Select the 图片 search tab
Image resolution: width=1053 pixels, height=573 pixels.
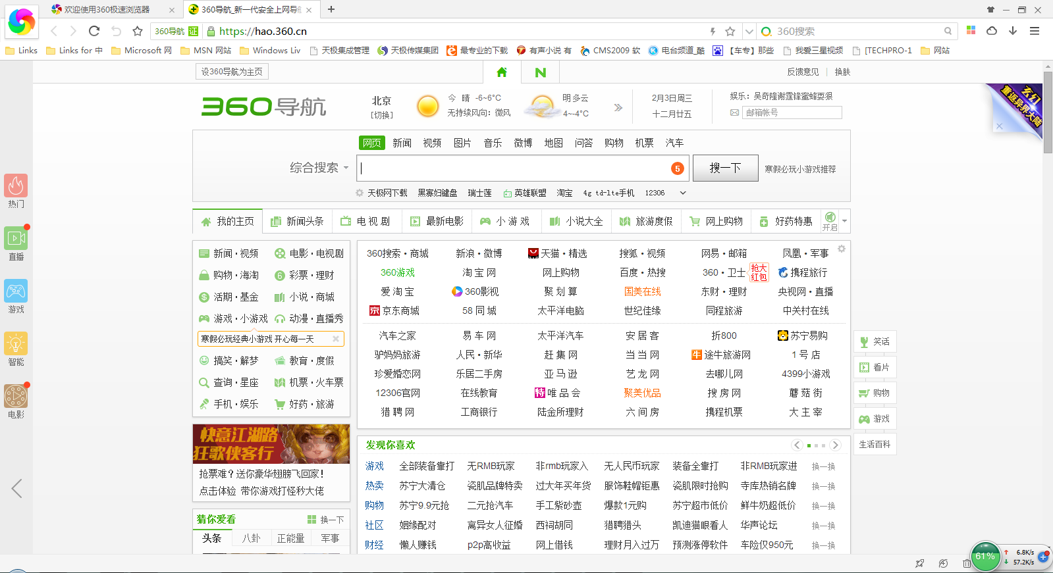pyautogui.click(x=462, y=143)
